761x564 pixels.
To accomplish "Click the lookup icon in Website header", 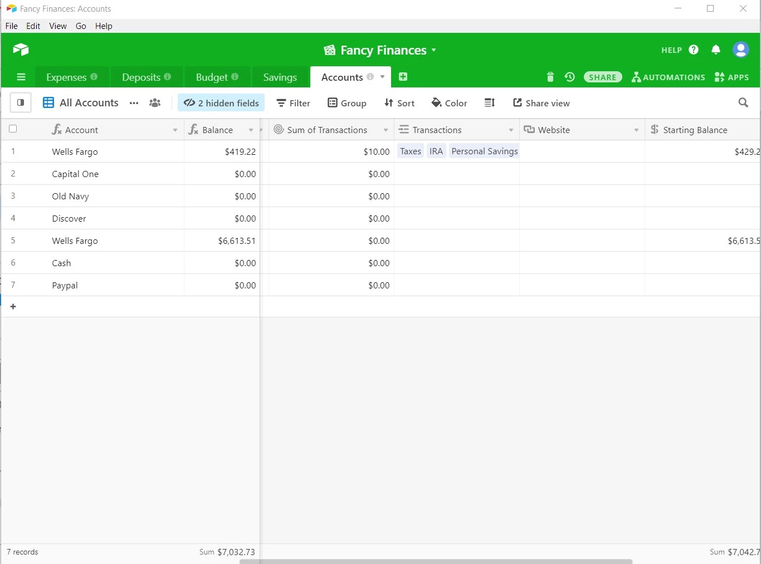I will 529,129.
